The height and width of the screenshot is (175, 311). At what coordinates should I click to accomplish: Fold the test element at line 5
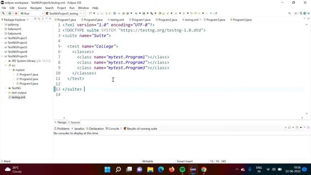tap(61, 47)
